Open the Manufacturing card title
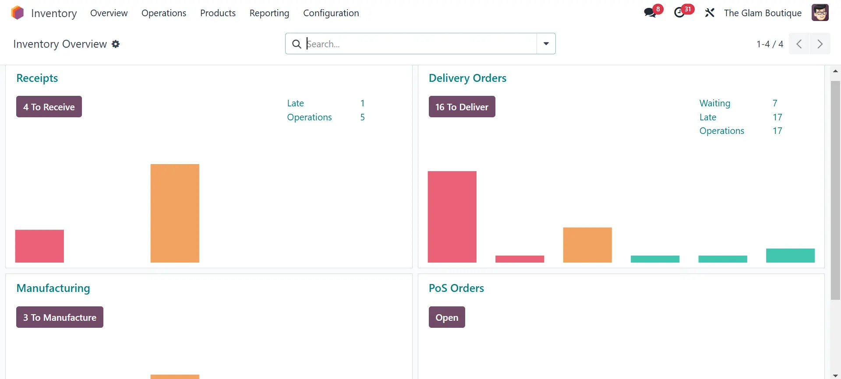Viewport: 841px width, 379px height. click(x=53, y=288)
